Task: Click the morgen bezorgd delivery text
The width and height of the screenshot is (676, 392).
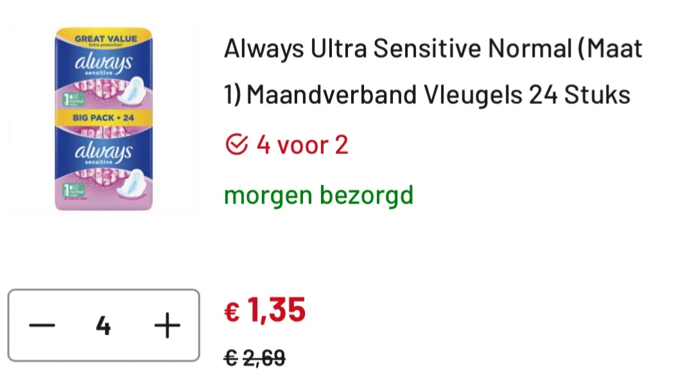Action: pyautogui.click(x=318, y=194)
